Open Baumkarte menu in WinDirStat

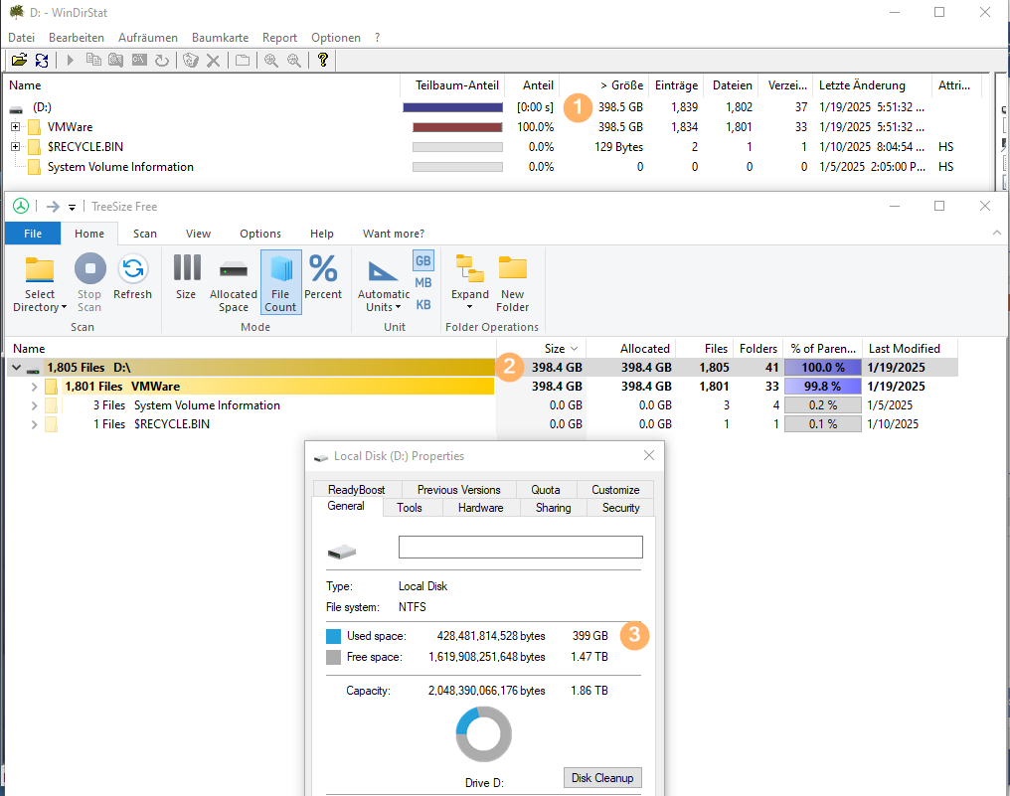(x=220, y=38)
